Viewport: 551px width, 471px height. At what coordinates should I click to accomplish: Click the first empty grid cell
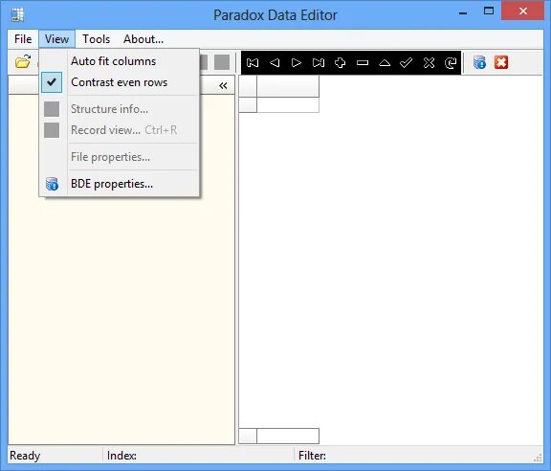coord(288,104)
